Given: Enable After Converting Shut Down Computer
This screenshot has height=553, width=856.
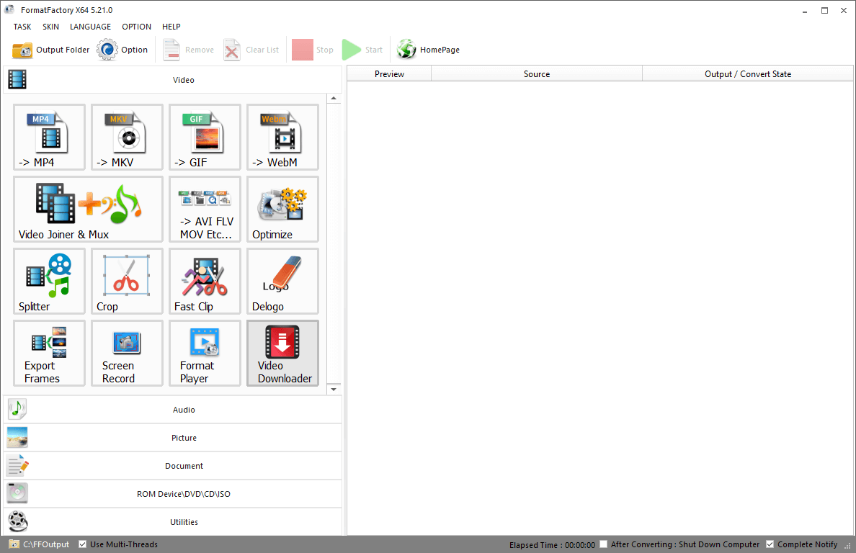Looking at the screenshot, I should (x=603, y=544).
